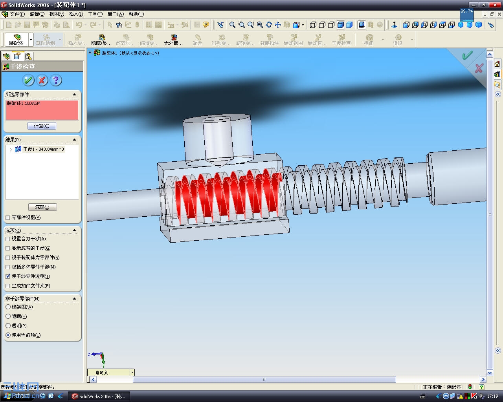This screenshot has height=402, width=503.
Task: Click the No External References tool (无外部...)
Action: (x=173, y=40)
